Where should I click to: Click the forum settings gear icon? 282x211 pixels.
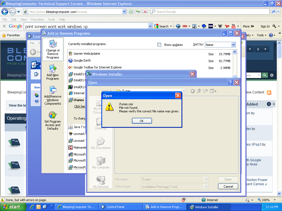(272, 75)
